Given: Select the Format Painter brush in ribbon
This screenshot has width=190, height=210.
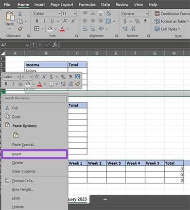Looking at the screenshot, I should point(20,29).
